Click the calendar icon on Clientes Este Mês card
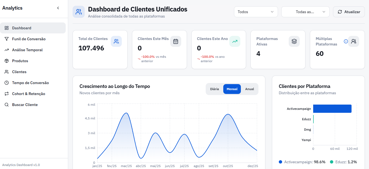This screenshot has width=369, height=169. point(176,41)
